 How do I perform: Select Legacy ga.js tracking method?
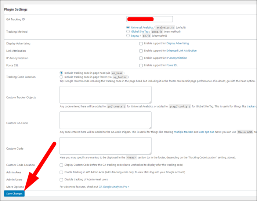point(128,36)
